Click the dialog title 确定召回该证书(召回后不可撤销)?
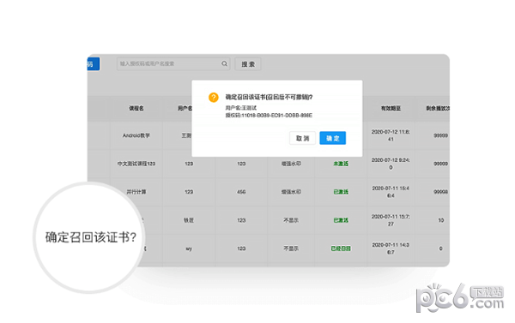515x323 pixels. (x=269, y=97)
